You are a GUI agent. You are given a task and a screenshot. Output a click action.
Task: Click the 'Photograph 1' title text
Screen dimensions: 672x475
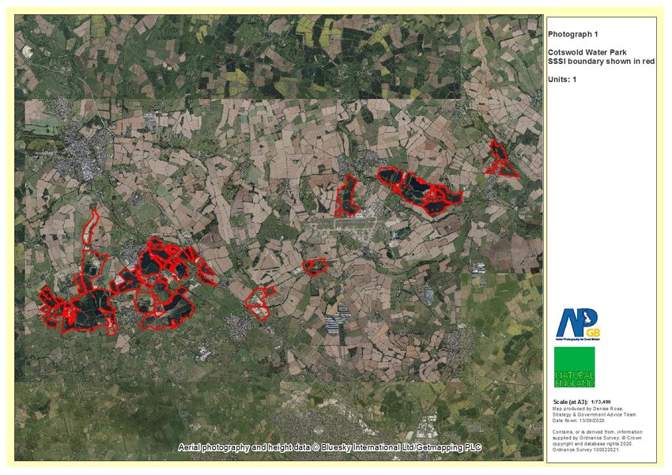(568, 36)
